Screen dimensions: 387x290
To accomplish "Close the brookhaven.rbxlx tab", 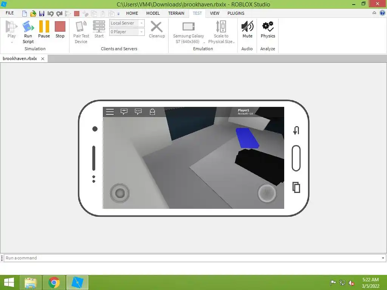I will pos(43,59).
